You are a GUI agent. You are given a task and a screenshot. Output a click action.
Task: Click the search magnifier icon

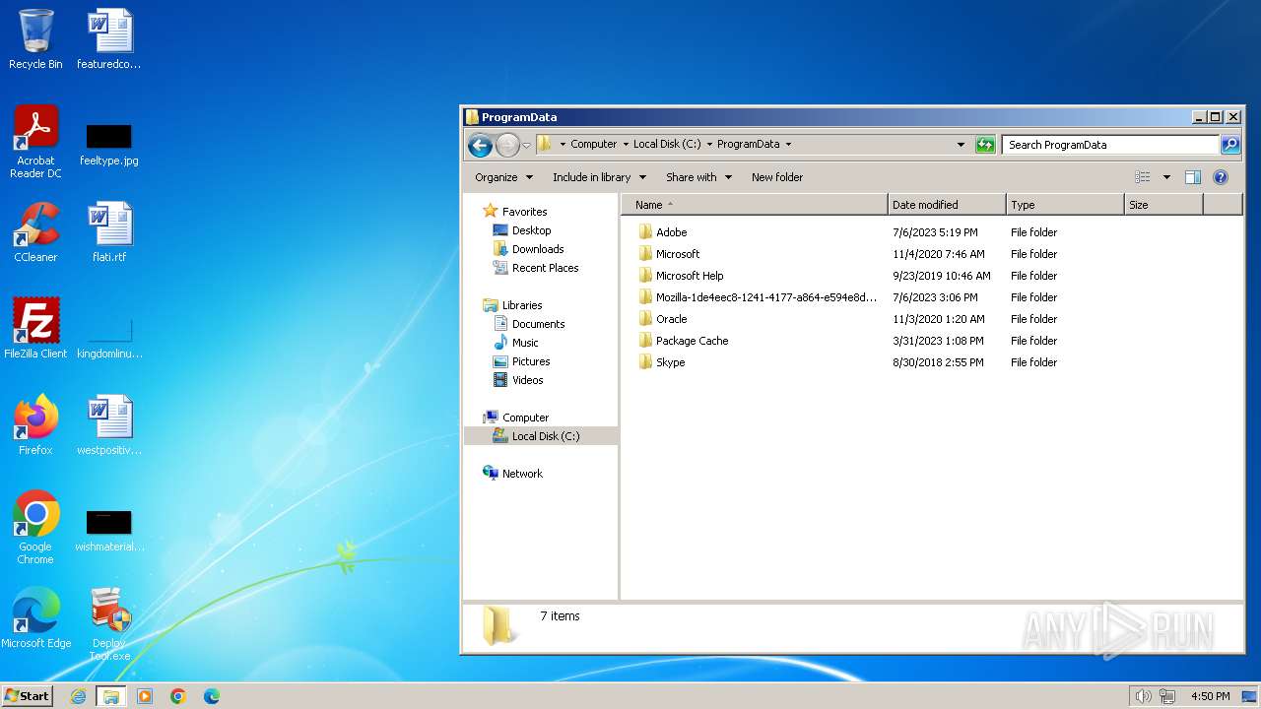pos(1230,145)
